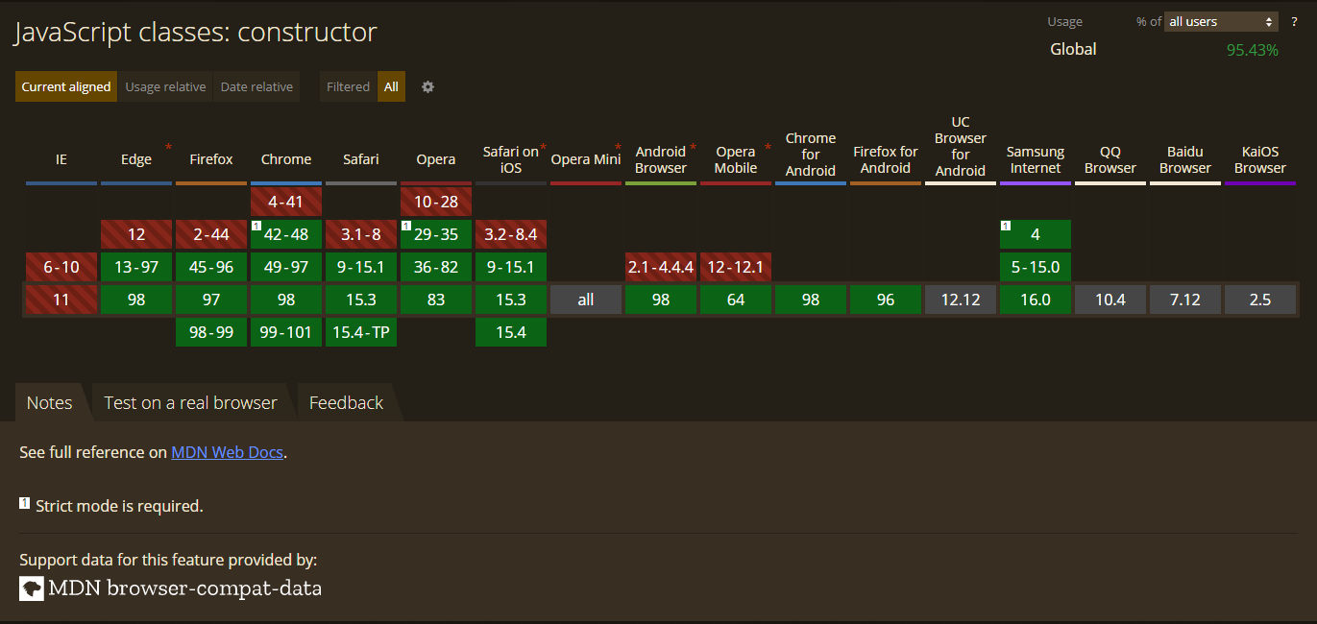This screenshot has height=624, width=1317.
Task: Select the Firefox 45-96 cell
Action: pyautogui.click(x=211, y=267)
